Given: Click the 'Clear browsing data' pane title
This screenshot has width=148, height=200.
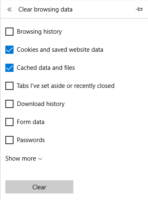Looking at the screenshot, I should tap(46, 9).
